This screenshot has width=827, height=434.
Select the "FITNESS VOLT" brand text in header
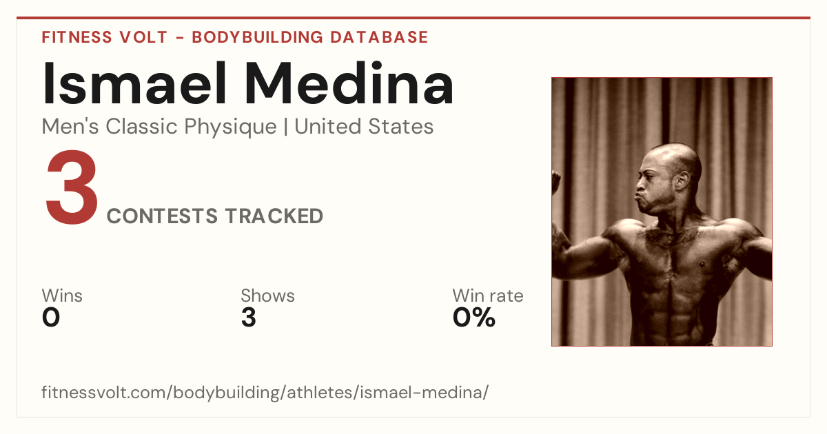[x=105, y=37]
